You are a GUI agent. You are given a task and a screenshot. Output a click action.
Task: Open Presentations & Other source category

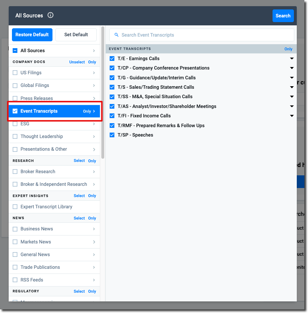43,149
